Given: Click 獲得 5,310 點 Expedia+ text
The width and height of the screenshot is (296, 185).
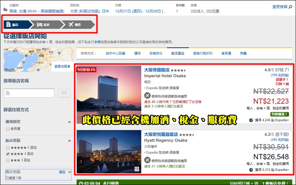Looking at the screenshot, I should coord(272,170).
